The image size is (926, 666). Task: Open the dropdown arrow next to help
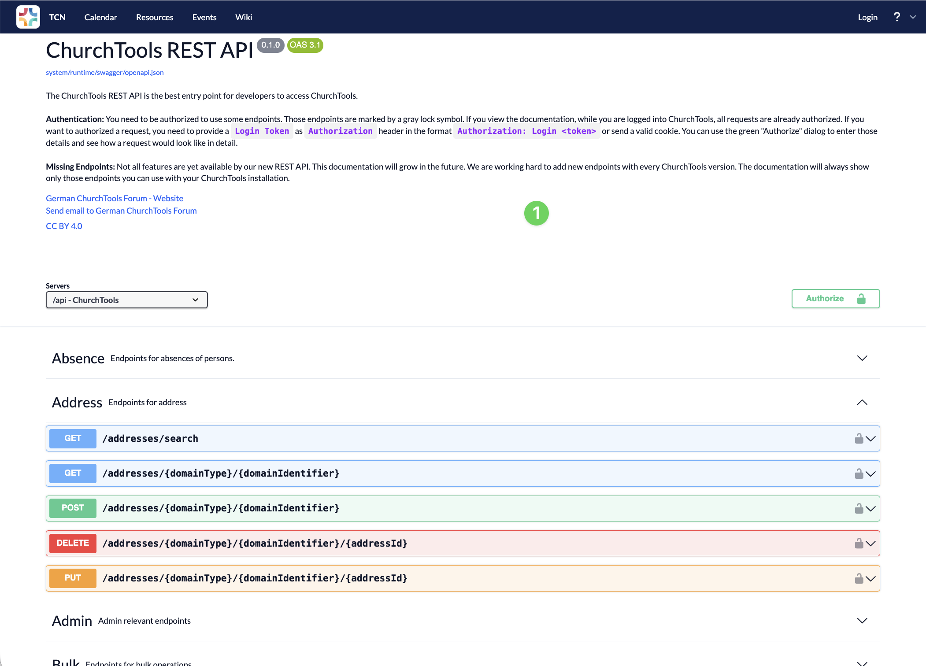pos(913,17)
